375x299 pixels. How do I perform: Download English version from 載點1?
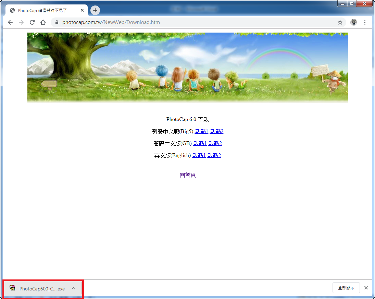[199, 156]
